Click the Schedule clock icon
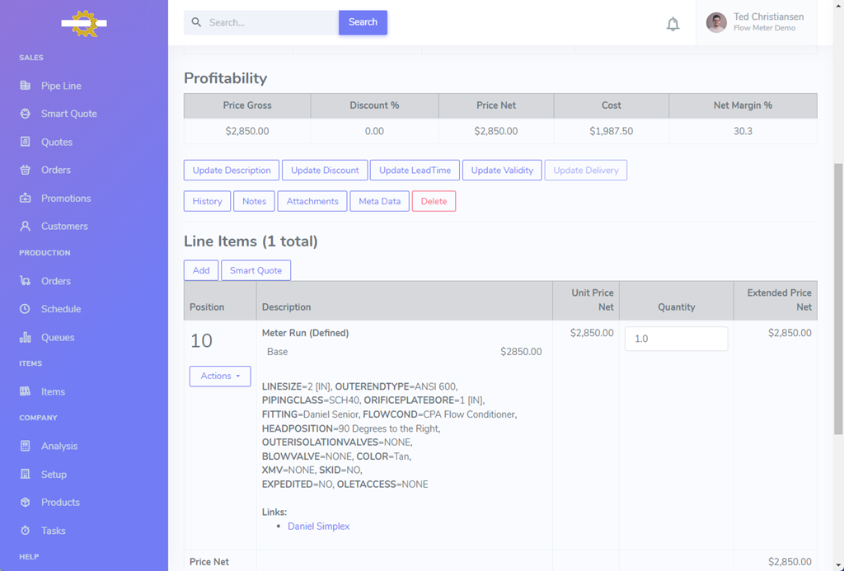844x571 pixels. point(26,309)
